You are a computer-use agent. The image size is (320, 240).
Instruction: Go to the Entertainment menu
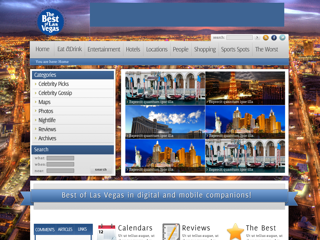point(104,49)
